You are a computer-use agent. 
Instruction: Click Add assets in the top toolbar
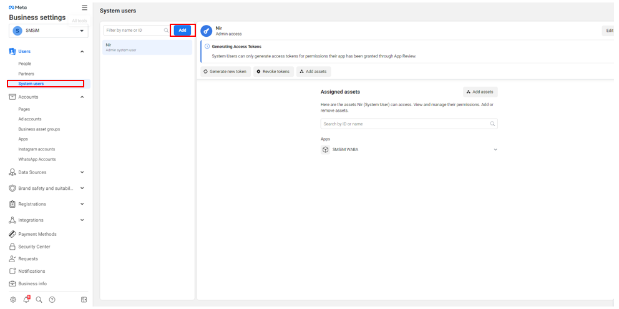[x=313, y=72]
